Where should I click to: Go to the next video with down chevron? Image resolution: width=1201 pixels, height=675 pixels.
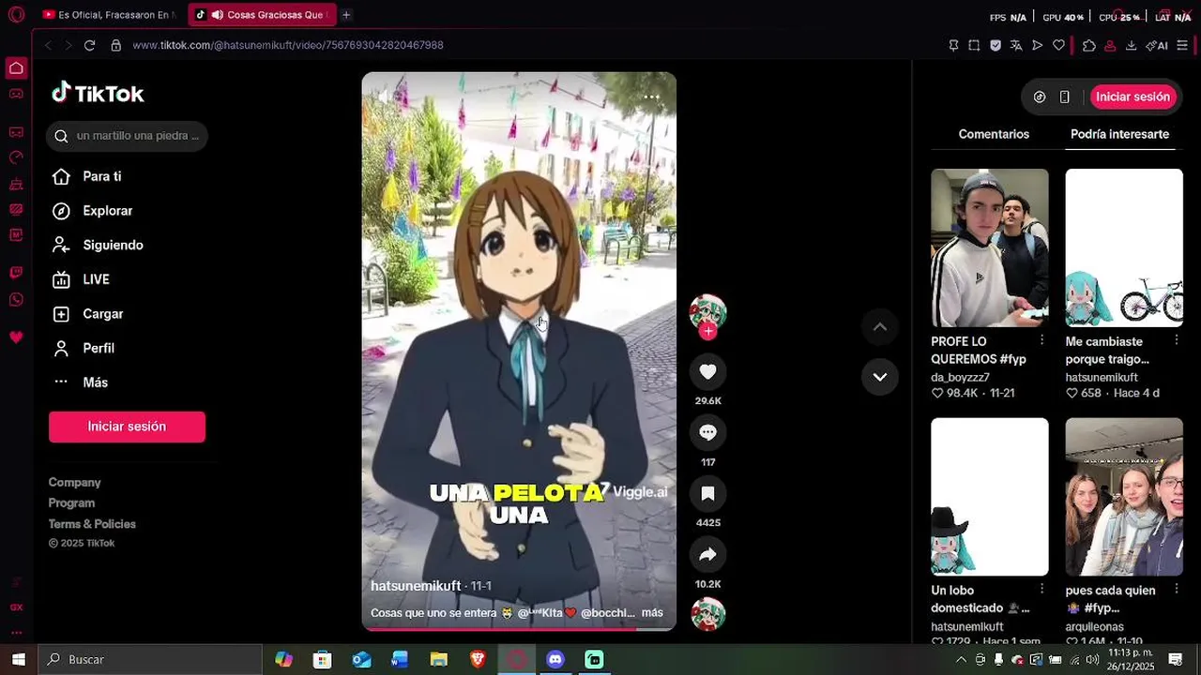(880, 377)
